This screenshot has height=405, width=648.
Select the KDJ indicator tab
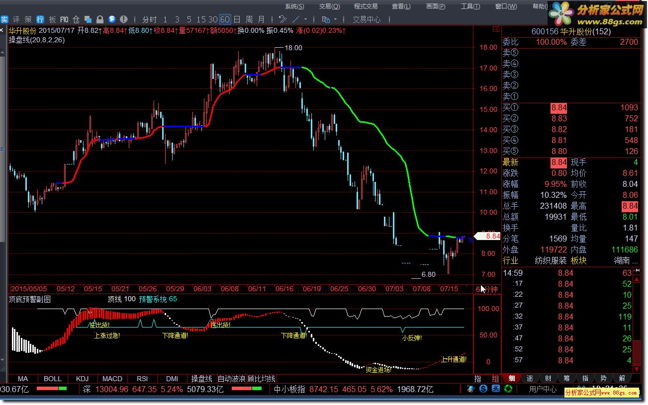83,379
